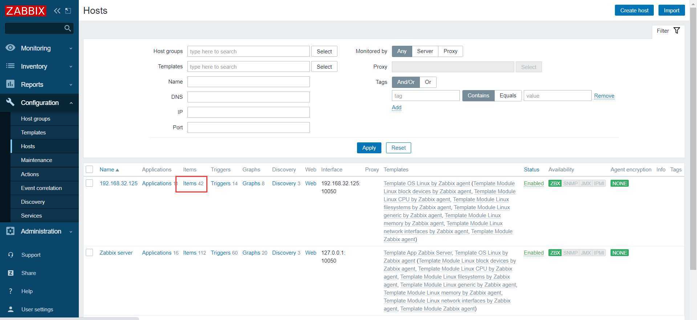Click the Reports chart icon
This screenshot has height=320, width=697.
(11, 84)
